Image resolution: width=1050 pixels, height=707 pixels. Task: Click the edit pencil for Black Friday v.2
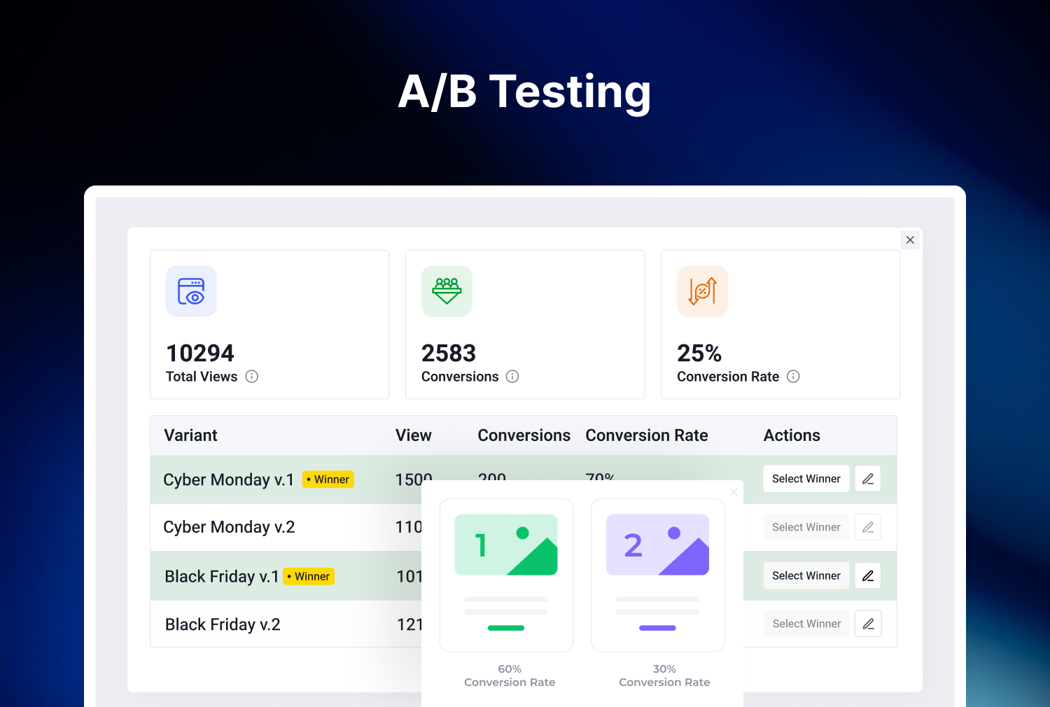click(x=868, y=623)
